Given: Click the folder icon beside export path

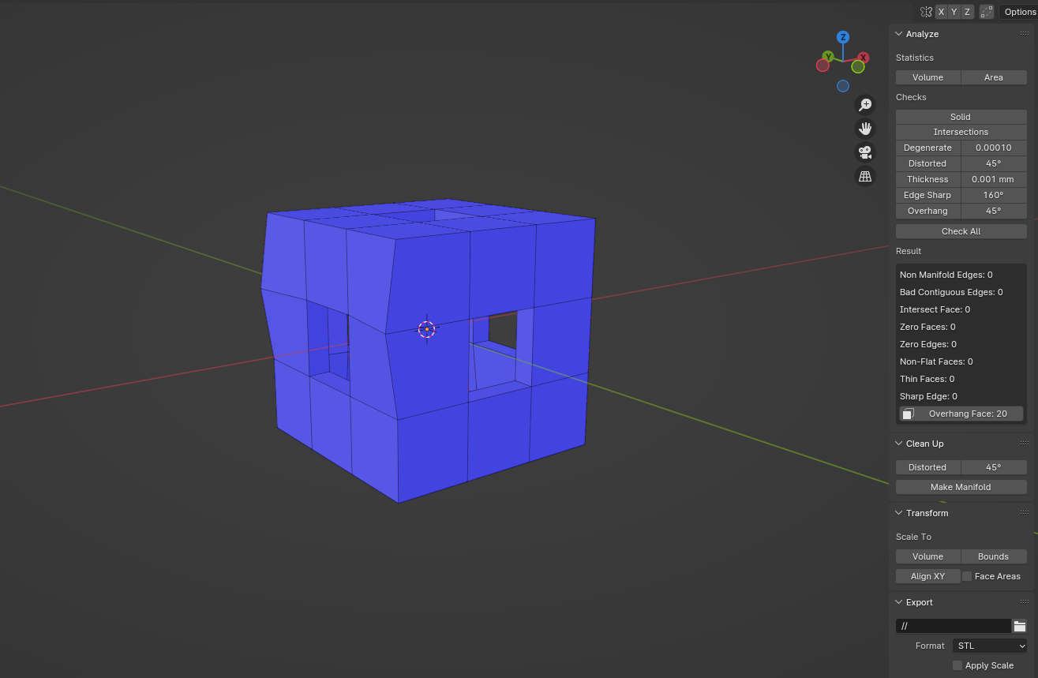Looking at the screenshot, I should [x=1020, y=626].
